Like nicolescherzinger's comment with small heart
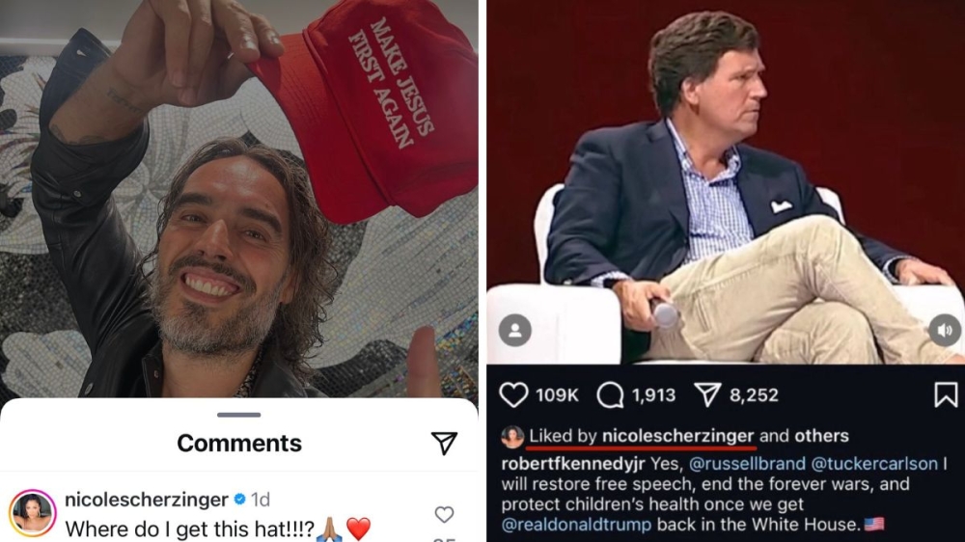The width and height of the screenshot is (965, 542). pyautogui.click(x=444, y=514)
